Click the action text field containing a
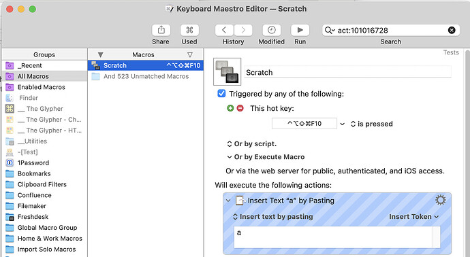This screenshot has height=257, width=470. click(337, 237)
